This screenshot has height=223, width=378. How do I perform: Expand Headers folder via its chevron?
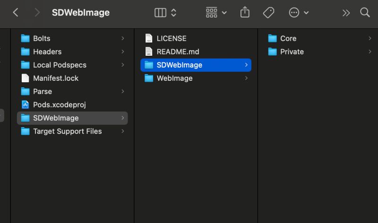click(123, 51)
